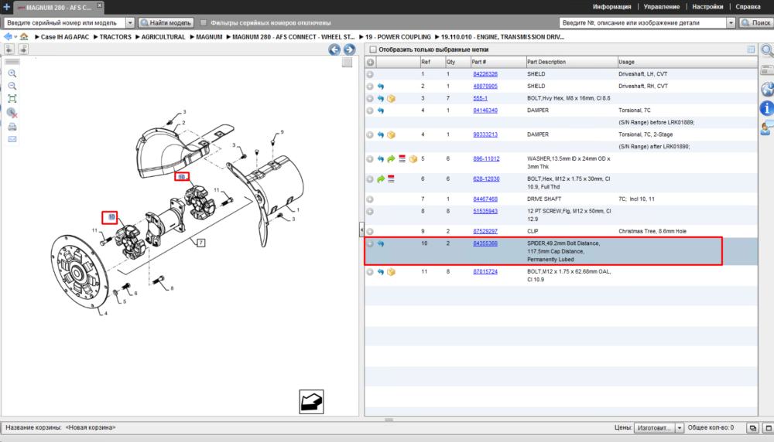Click the blue arrow icon in SPIDER row
The image size is (774, 442).
pyautogui.click(x=381, y=244)
